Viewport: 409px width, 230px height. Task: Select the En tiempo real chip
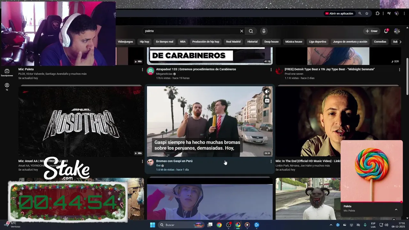point(165,42)
